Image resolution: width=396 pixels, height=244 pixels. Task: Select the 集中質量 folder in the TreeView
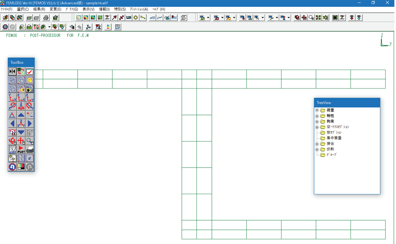334,138
